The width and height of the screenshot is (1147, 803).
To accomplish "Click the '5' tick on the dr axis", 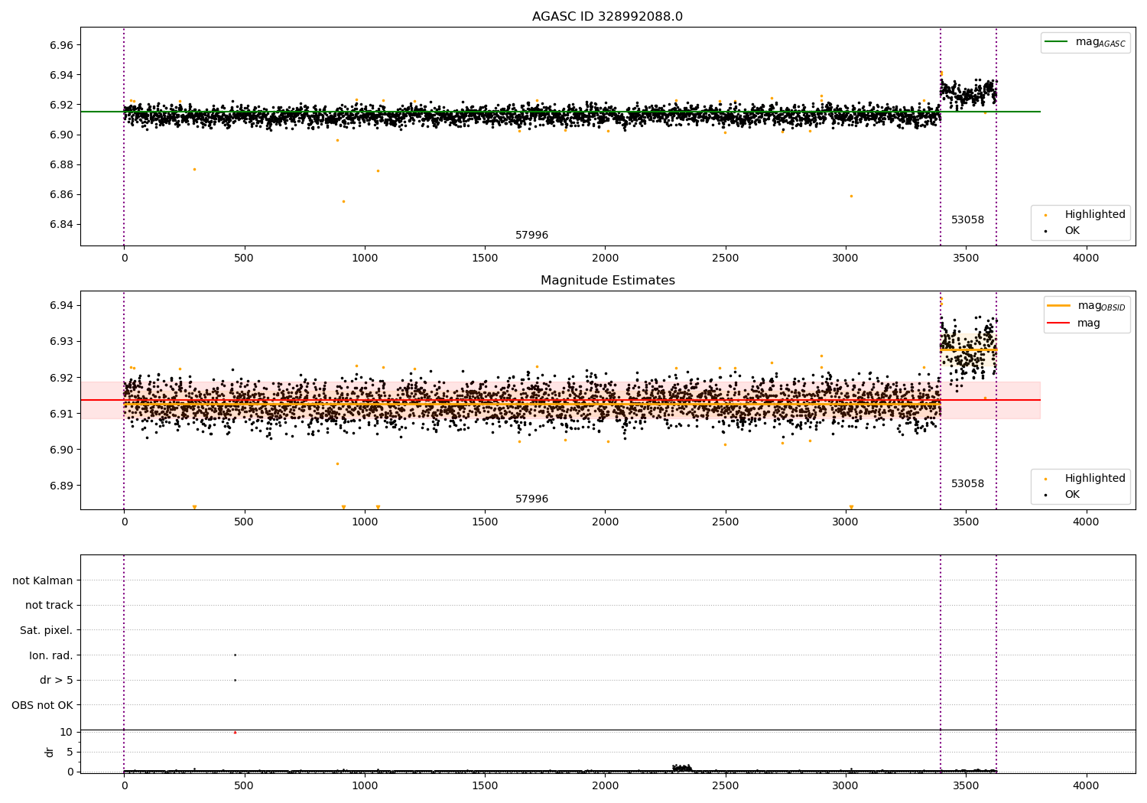I will pos(70,752).
